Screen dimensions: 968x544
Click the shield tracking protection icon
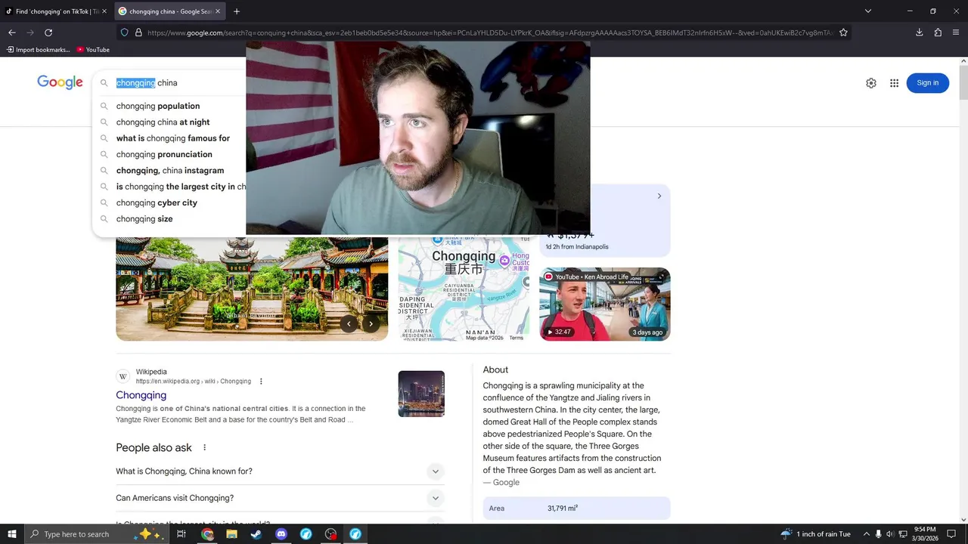(125, 32)
